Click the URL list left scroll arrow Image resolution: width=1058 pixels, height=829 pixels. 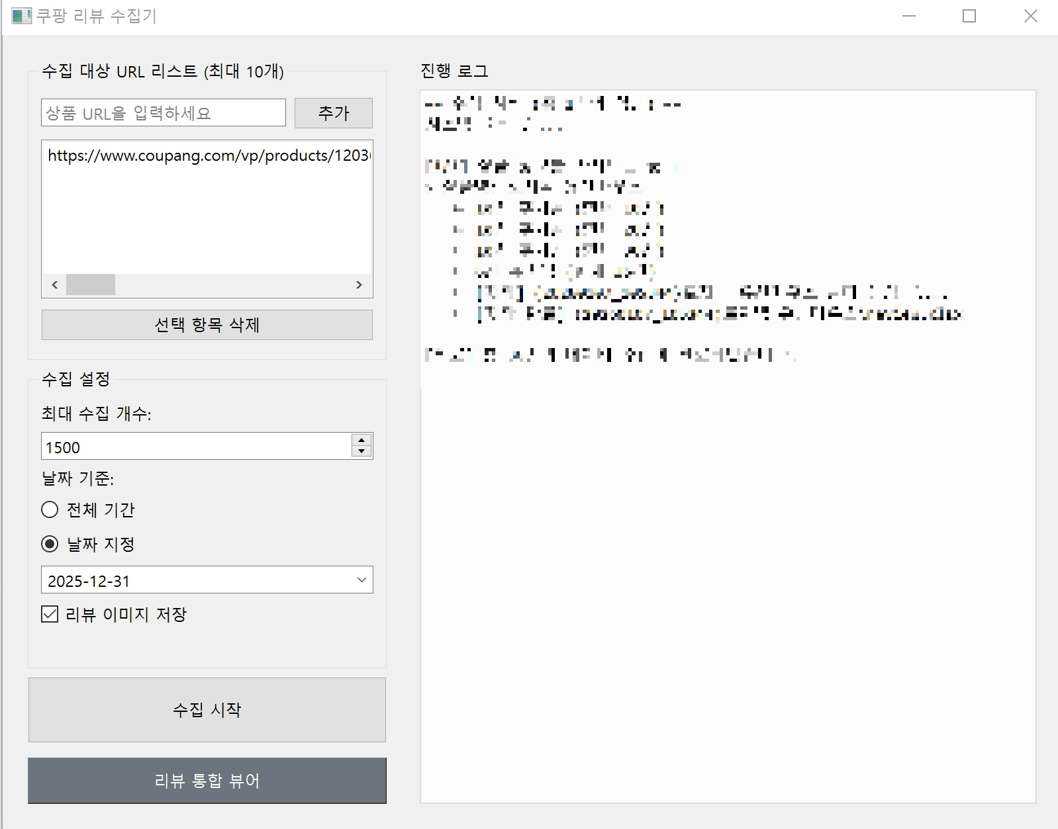pyautogui.click(x=55, y=284)
